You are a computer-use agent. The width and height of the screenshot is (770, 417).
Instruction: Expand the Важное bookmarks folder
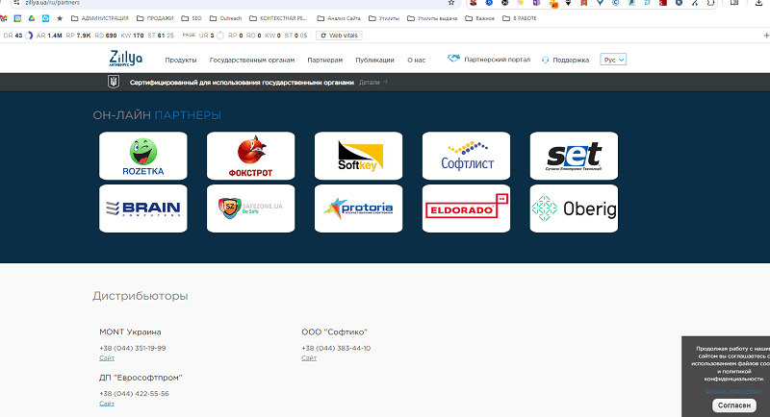click(479, 18)
